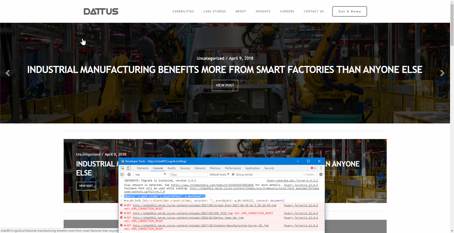The width and height of the screenshot is (454, 233).
Task: Click the console Filter input field
Action: tap(188, 174)
